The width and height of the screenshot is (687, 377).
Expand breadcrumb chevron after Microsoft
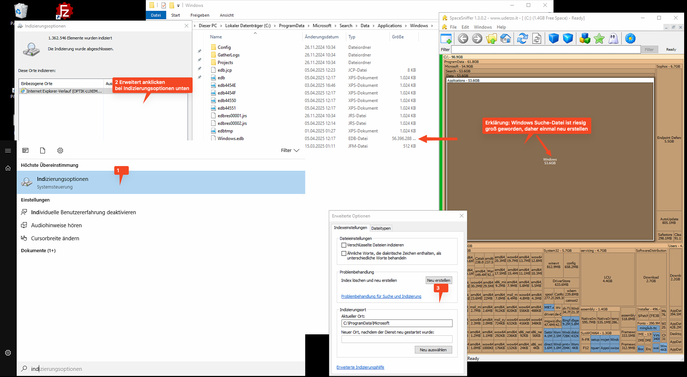click(335, 26)
